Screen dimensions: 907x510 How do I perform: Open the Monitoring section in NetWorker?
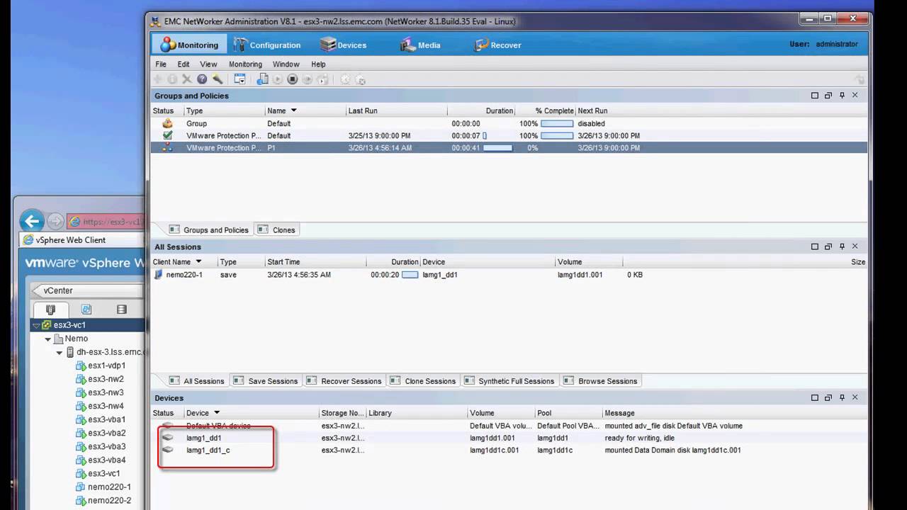point(189,45)
